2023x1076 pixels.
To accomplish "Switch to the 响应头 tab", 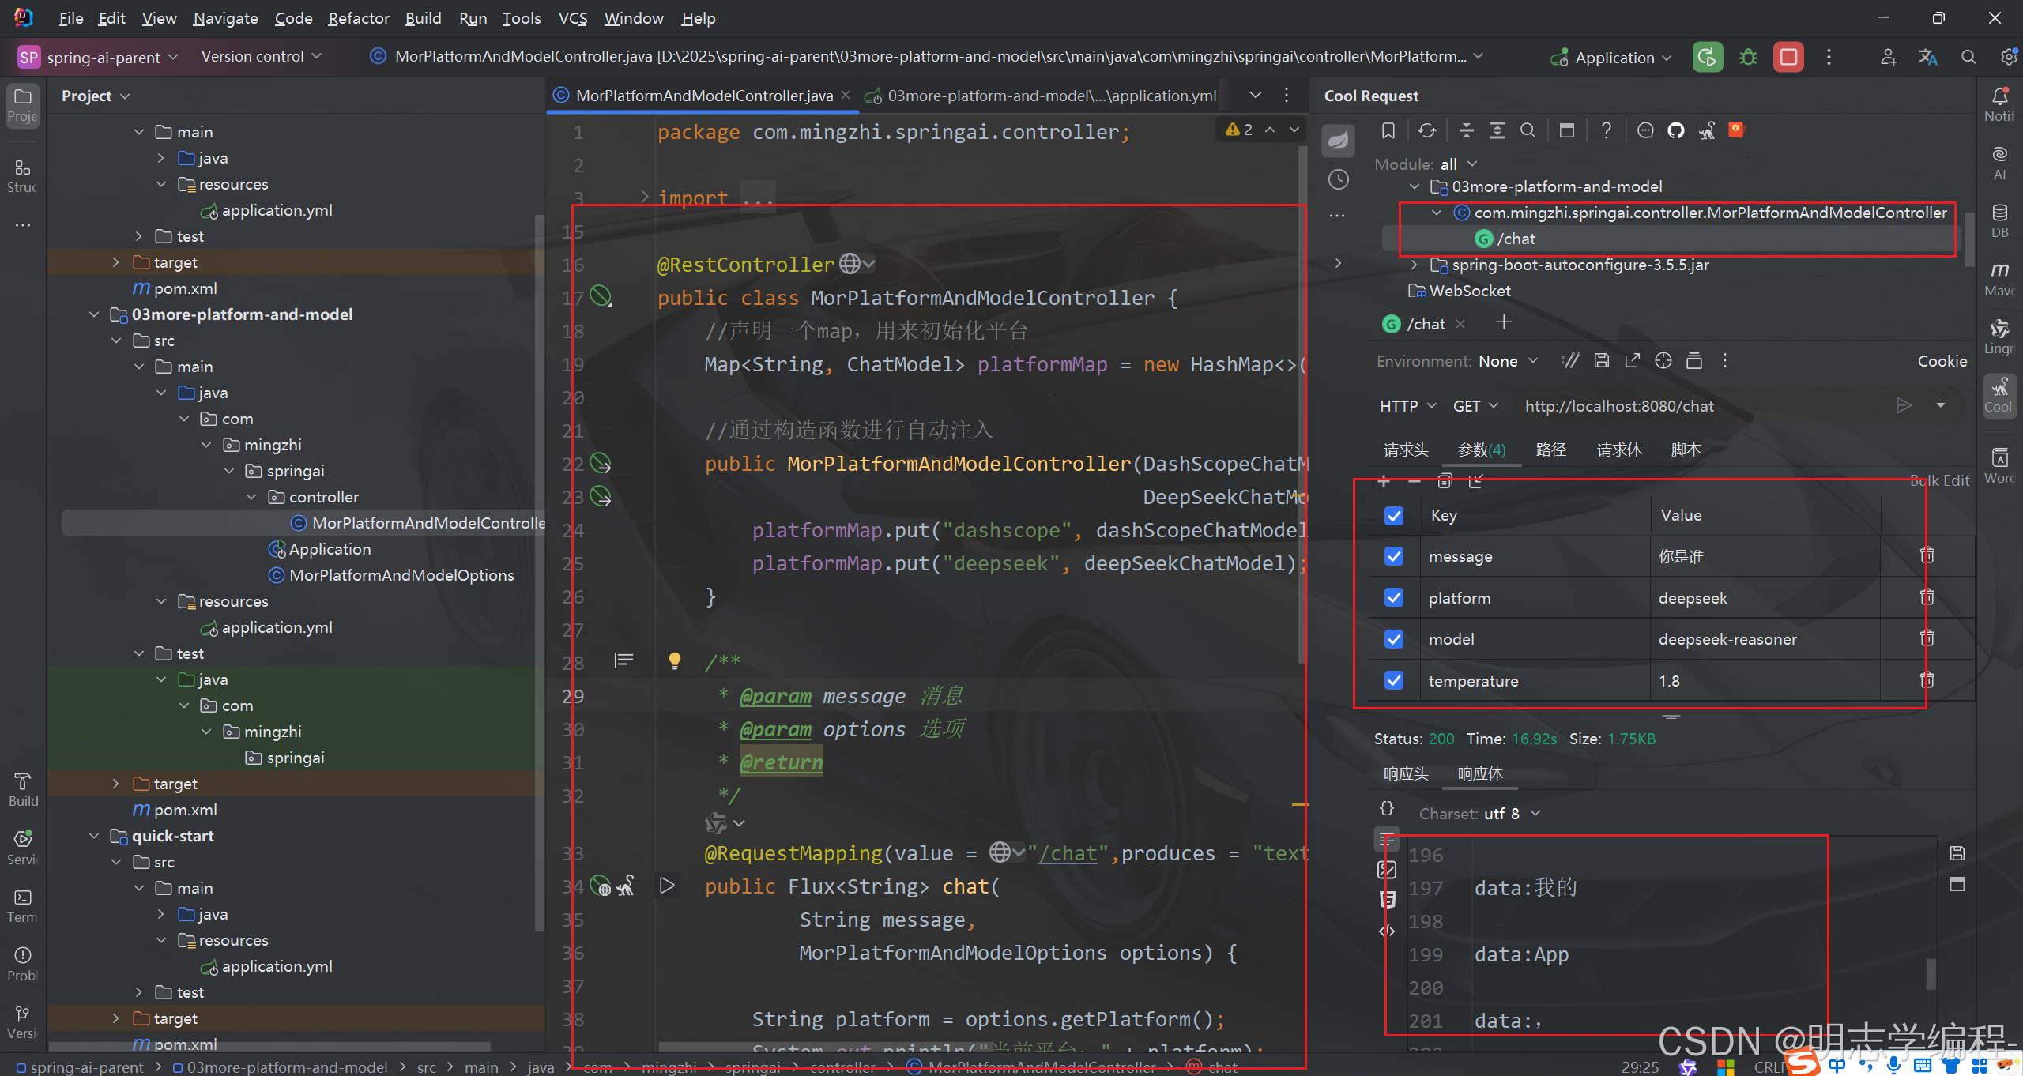I will (x=1406, y=773).
